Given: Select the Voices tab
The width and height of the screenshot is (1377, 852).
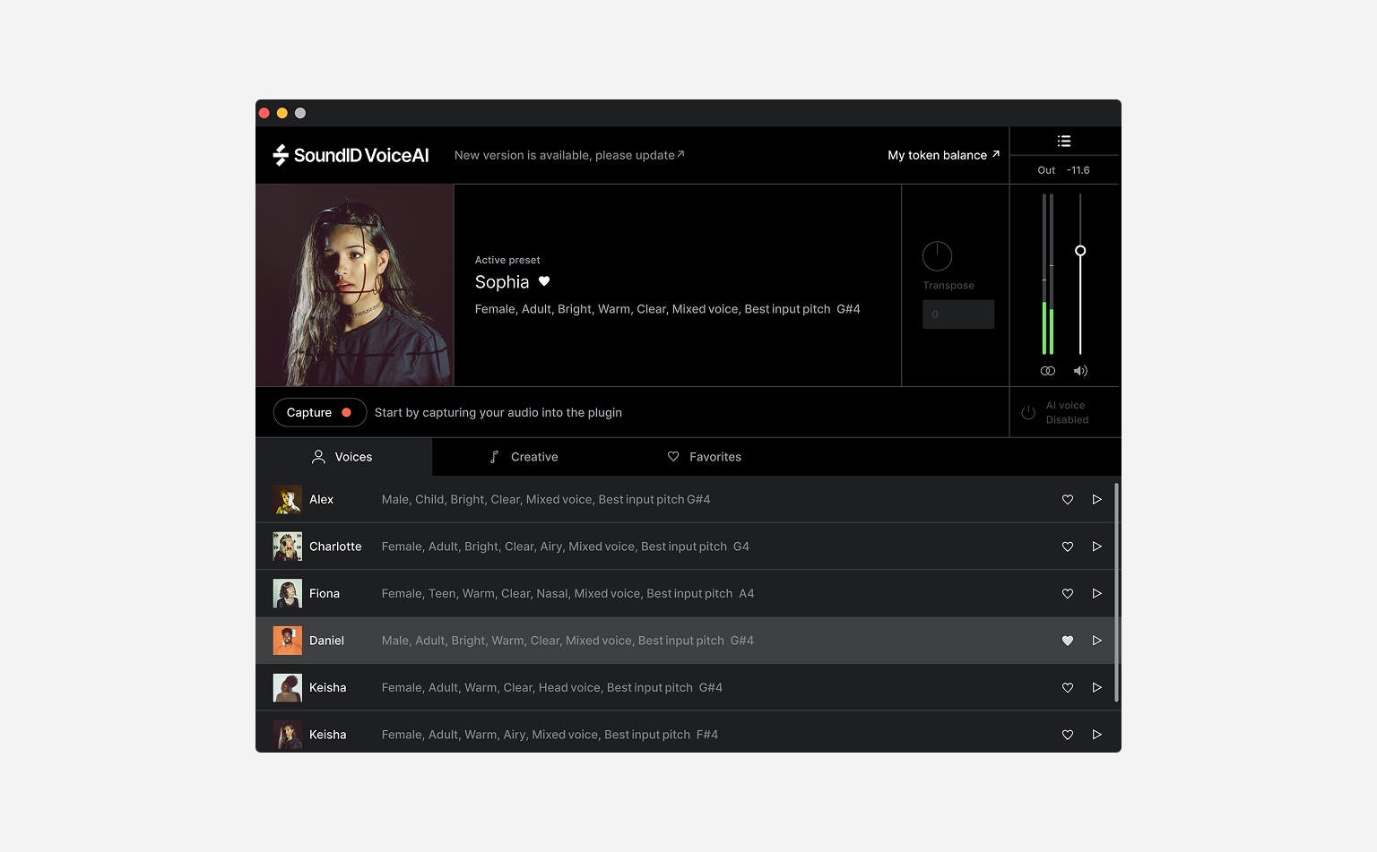Looking at the screenshot, I should [342, 457].
